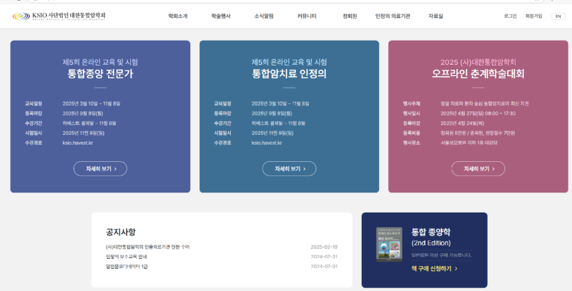This screenshot has height=291, width=572.
Task: Open the 소식알림 menu
Action: (x=264, y=16)
